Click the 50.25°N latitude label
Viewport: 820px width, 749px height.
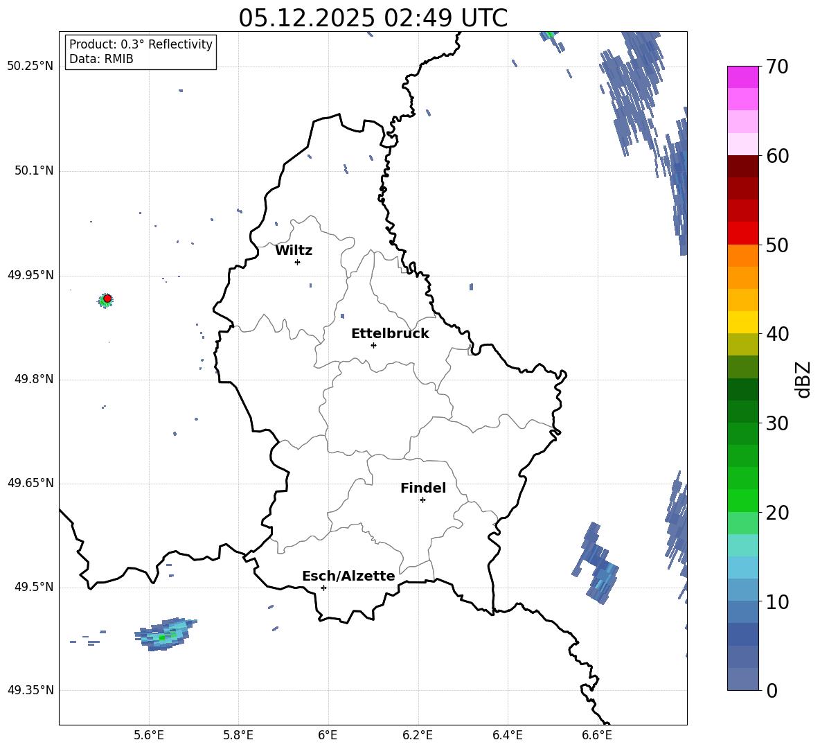point(30,67)
